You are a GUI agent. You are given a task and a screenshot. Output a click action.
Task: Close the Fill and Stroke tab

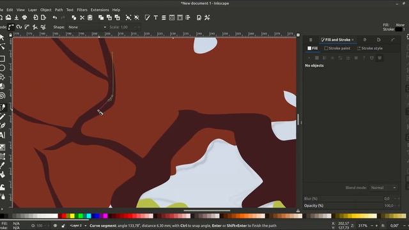click(x=353, y=40)
